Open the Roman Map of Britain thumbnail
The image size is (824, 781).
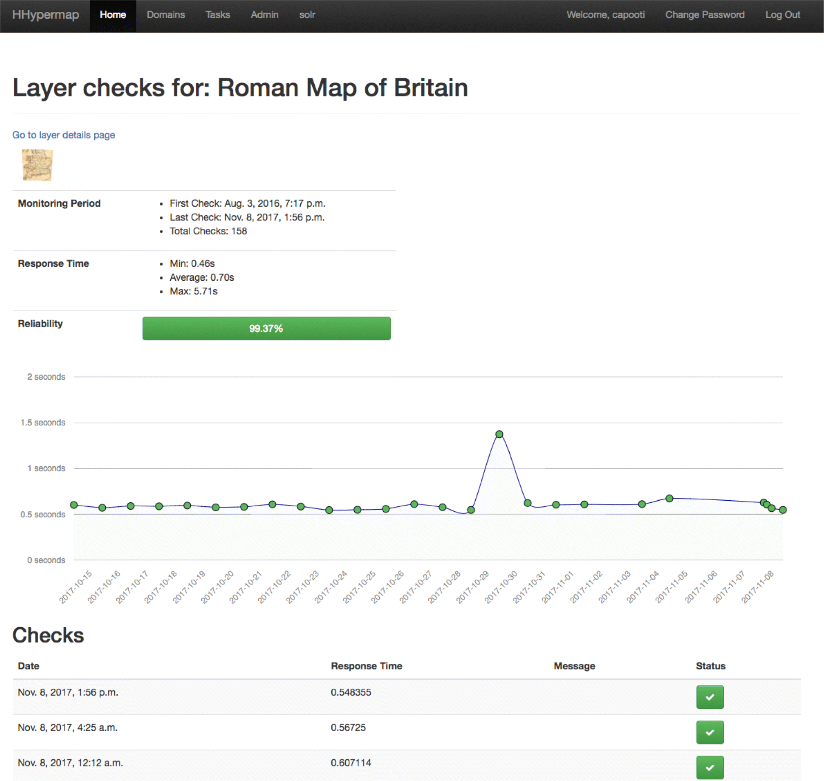click(37, 165)
